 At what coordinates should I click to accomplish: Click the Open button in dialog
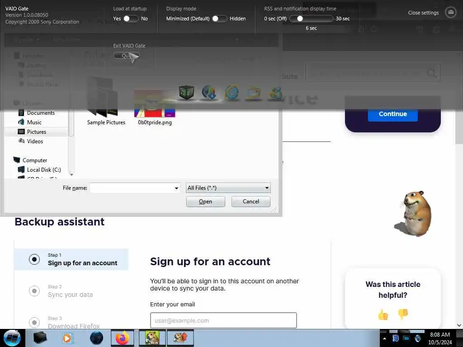click(x=206, y=202)
